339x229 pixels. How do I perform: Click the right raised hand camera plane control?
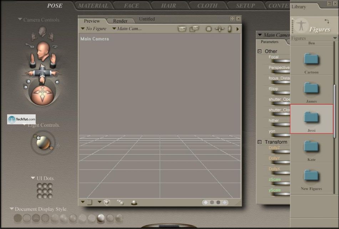53,61
